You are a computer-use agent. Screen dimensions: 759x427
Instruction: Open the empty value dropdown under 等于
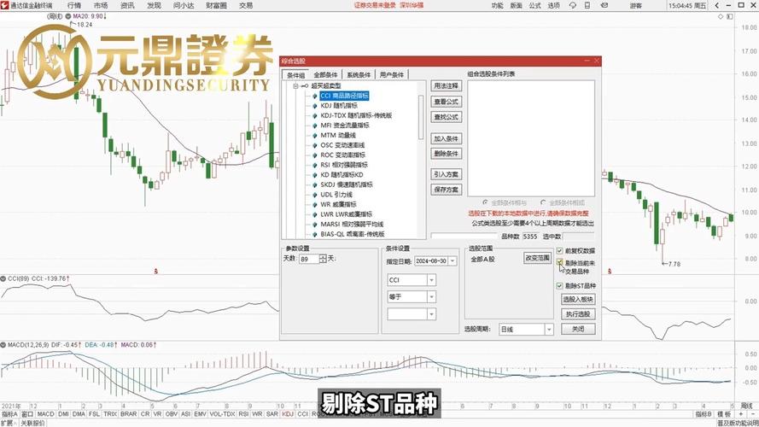point(431,314)
